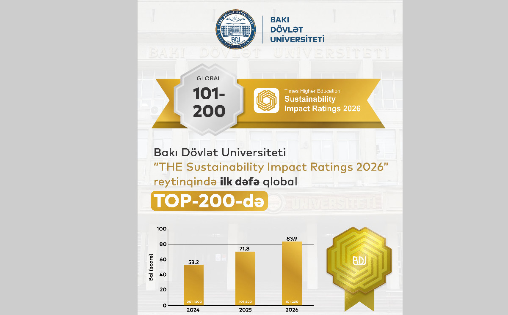This screenshot has height=315, width=508.
Task: Click 'Times Higher Education' text on the gold ribbon
Action: pos(312,91)
